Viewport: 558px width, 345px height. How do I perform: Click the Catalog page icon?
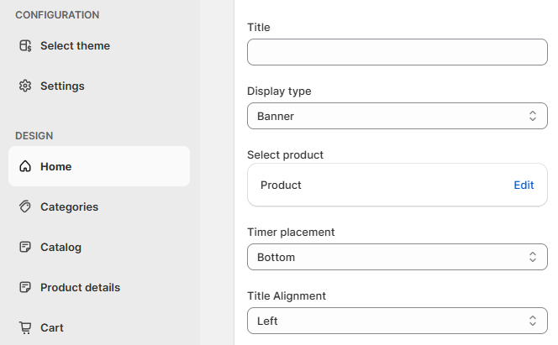[x=25, y=247]
